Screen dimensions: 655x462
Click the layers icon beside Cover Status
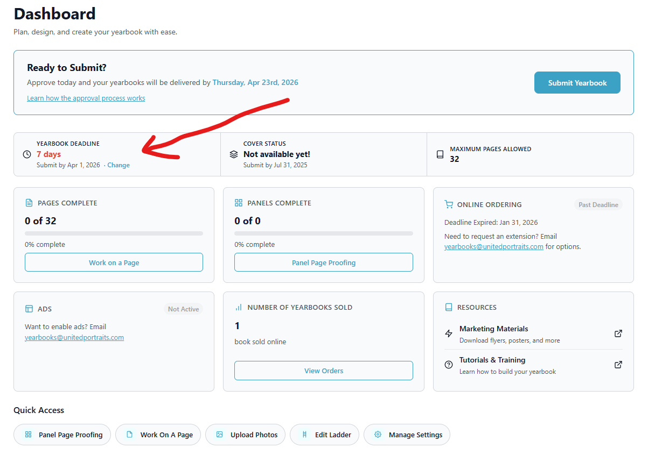point(233,154)
